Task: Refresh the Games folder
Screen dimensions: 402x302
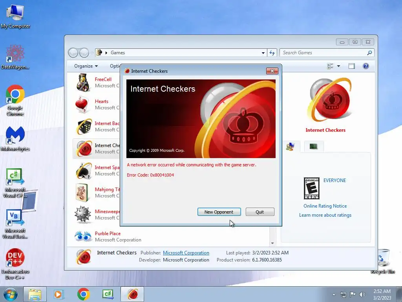Action: tap(272, 53)
